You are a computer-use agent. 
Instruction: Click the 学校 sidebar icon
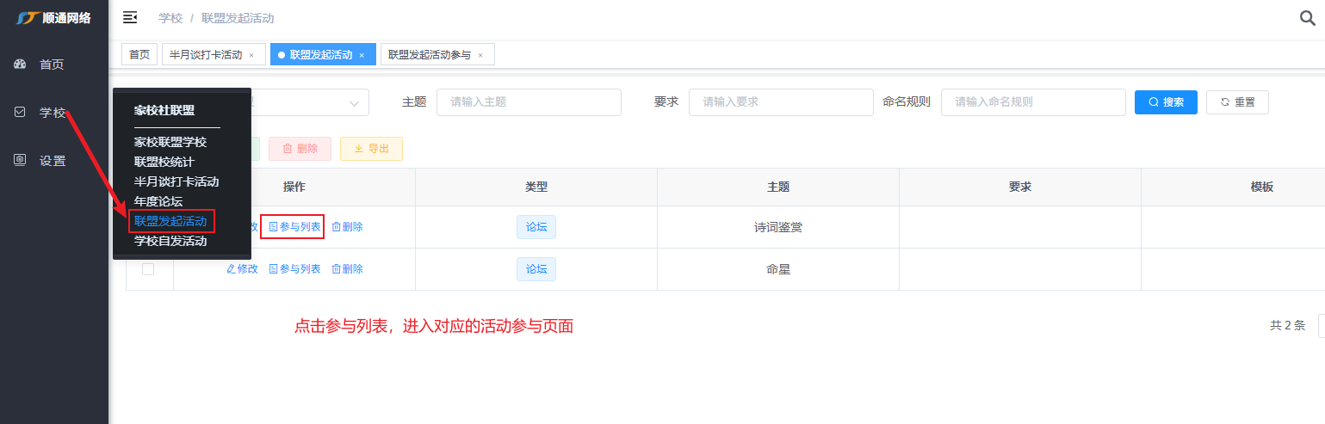click(20, 112)
